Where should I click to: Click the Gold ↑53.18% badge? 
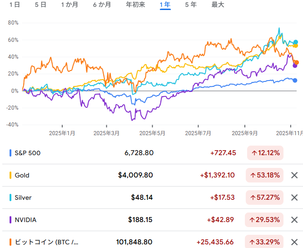[x=264, y=175]
